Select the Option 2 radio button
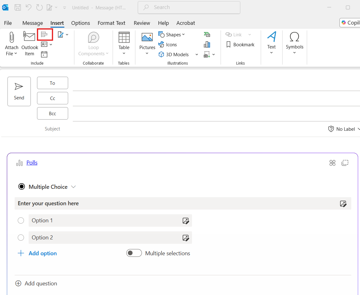Viewport: 360px width, 295px height. 21,238
